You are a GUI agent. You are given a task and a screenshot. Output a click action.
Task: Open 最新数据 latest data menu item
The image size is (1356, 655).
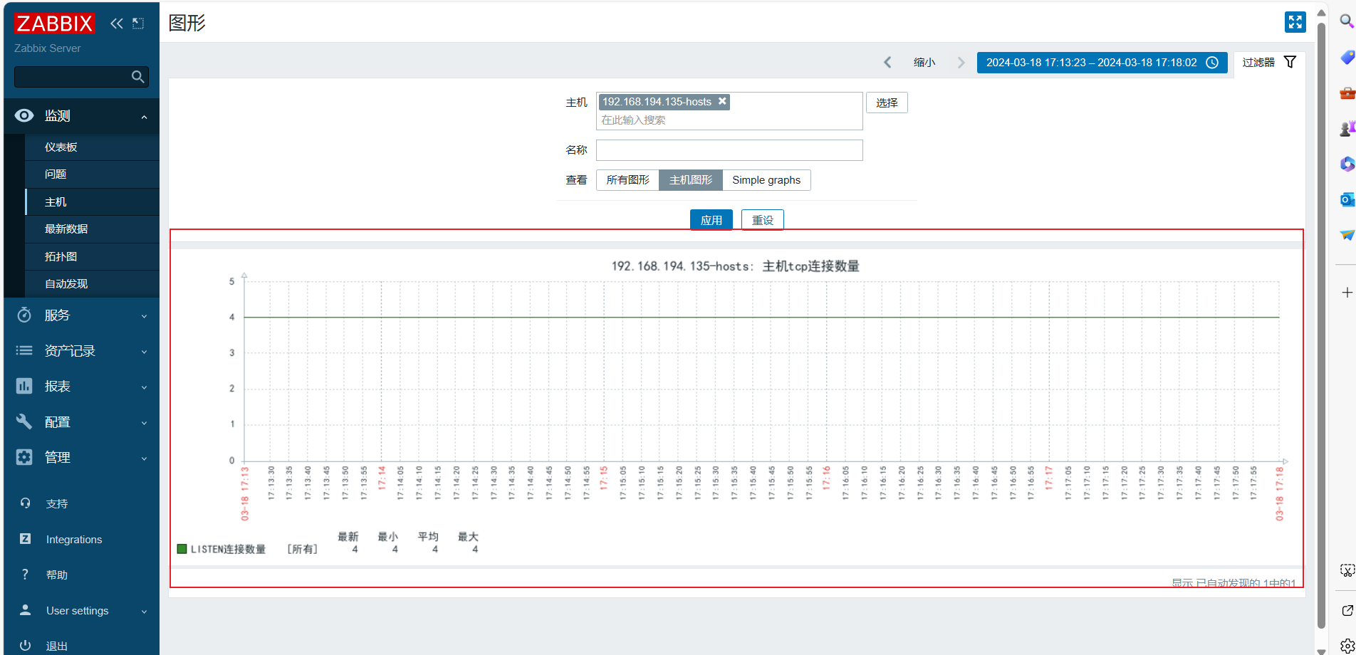point(92,229)
